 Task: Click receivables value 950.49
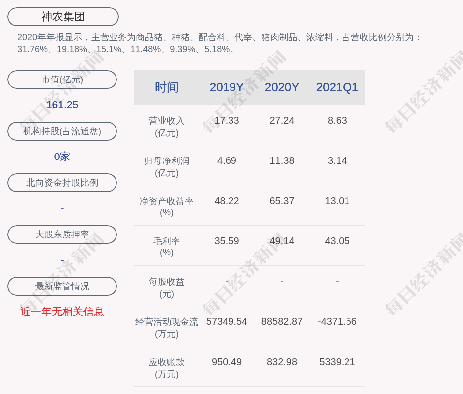(x=227, y=362)
